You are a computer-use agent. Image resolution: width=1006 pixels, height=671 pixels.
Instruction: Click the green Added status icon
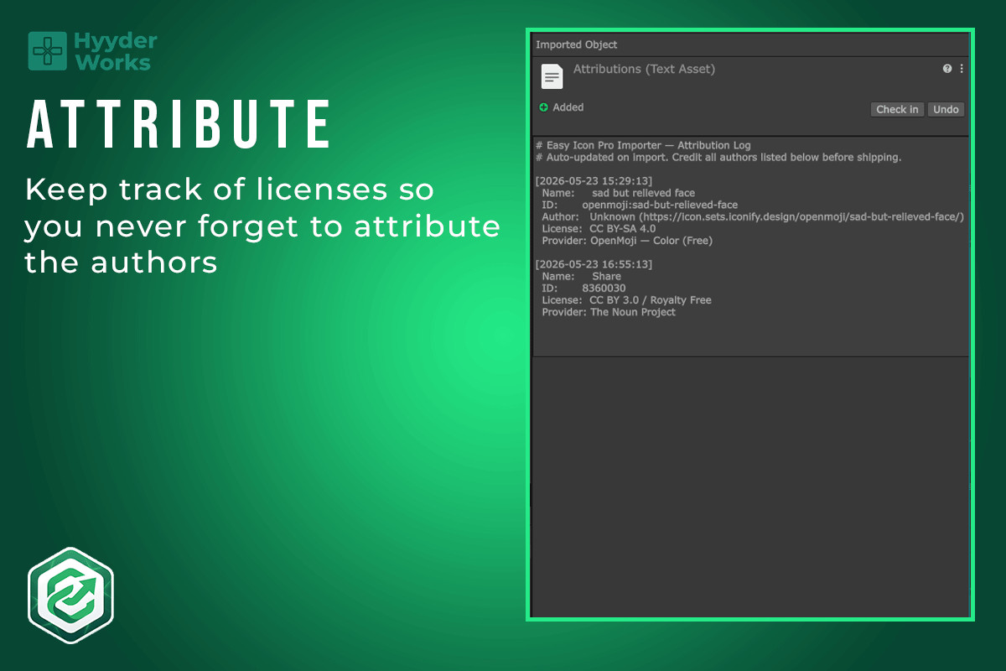(543, 107)
